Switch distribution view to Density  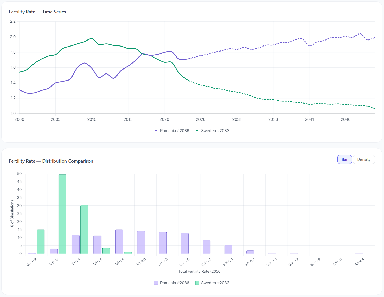click(x=364, y=159)
